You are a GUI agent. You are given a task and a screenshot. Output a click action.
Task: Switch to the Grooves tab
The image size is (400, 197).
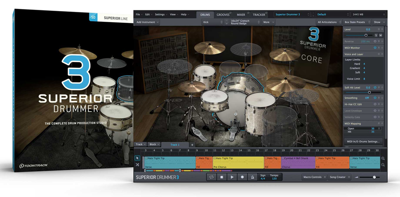223,15
